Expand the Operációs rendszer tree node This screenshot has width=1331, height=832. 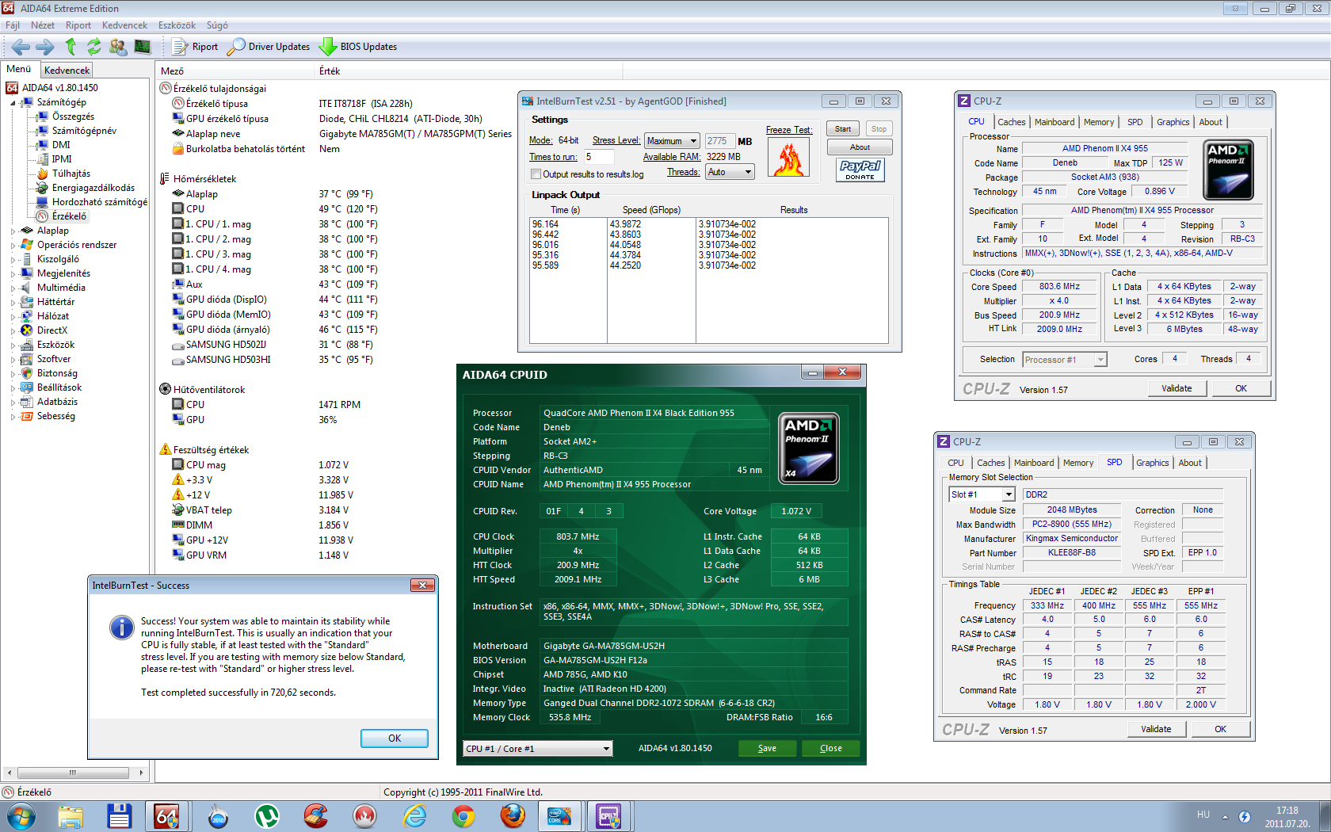13,246
